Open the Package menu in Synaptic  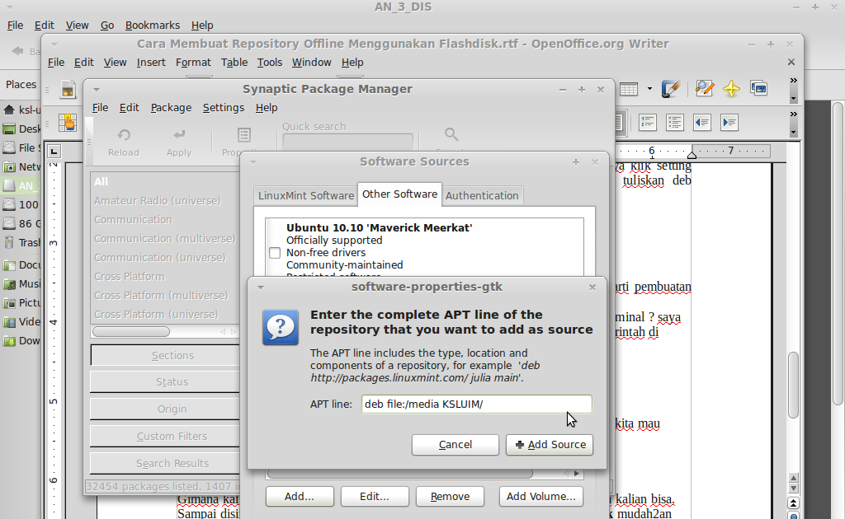point(171,108)
